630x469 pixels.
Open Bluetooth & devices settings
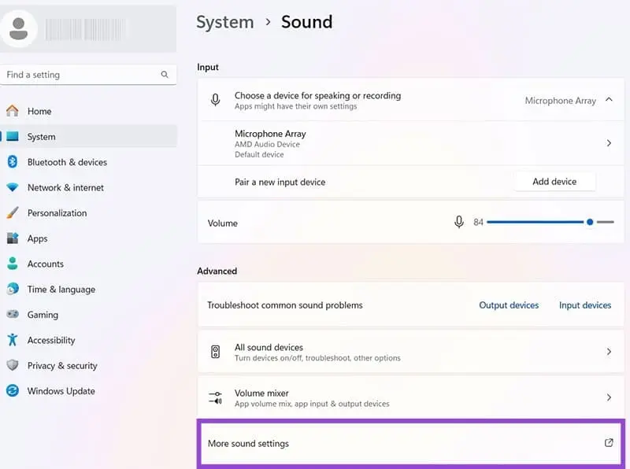click(x=88, y=162)
